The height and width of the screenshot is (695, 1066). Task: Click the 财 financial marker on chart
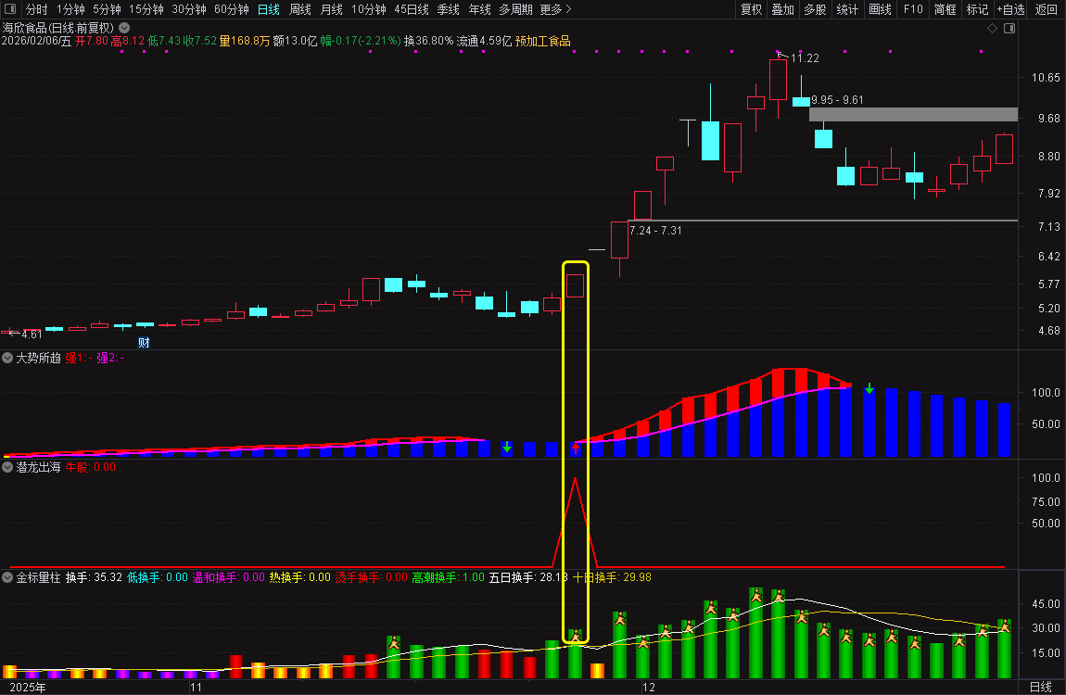[144, 343]
